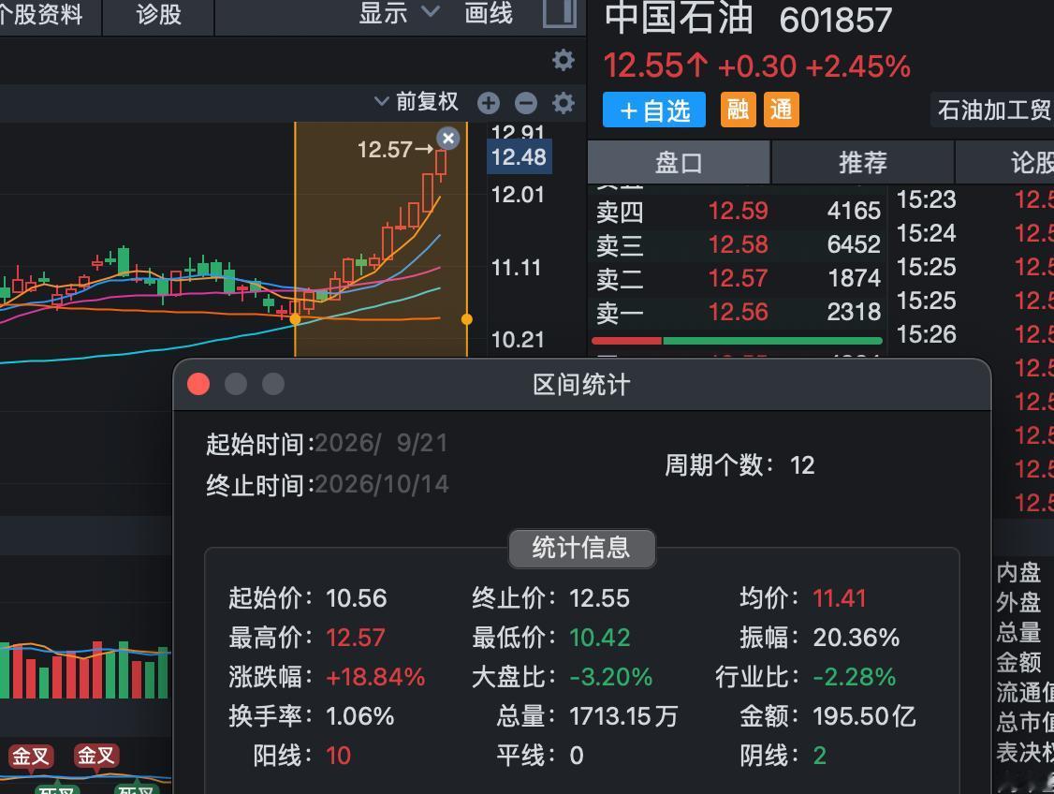Switch to the 盘口 tab
1054x794 pixels.
[679, 163]
